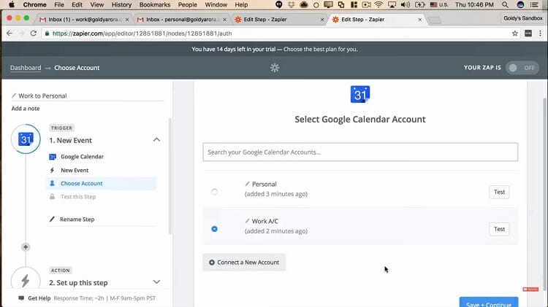Click Connect a New Account button

tap(244, 263)
